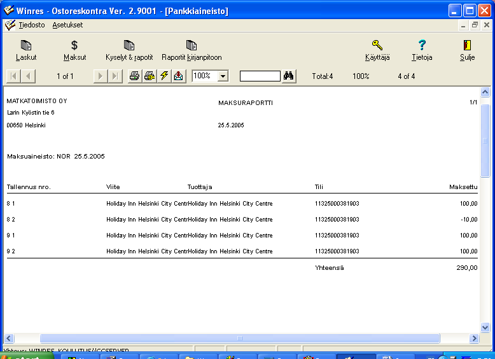495x359 pixels.
Task: Go to the previous report page
Action: pos(28,76)
